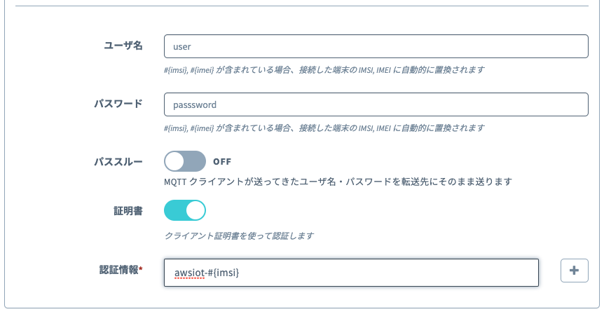Image resolution: width=604 pixels, height=314 pixels.
Task: Click the underlined awsiot word in 認証情報
Action: 189,273
